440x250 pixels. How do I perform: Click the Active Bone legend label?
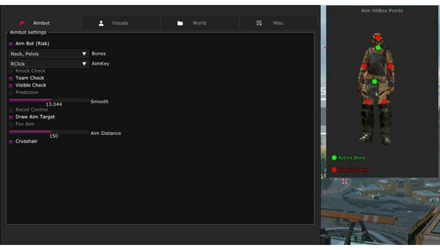pyautogui.click(x=352, y=158)
